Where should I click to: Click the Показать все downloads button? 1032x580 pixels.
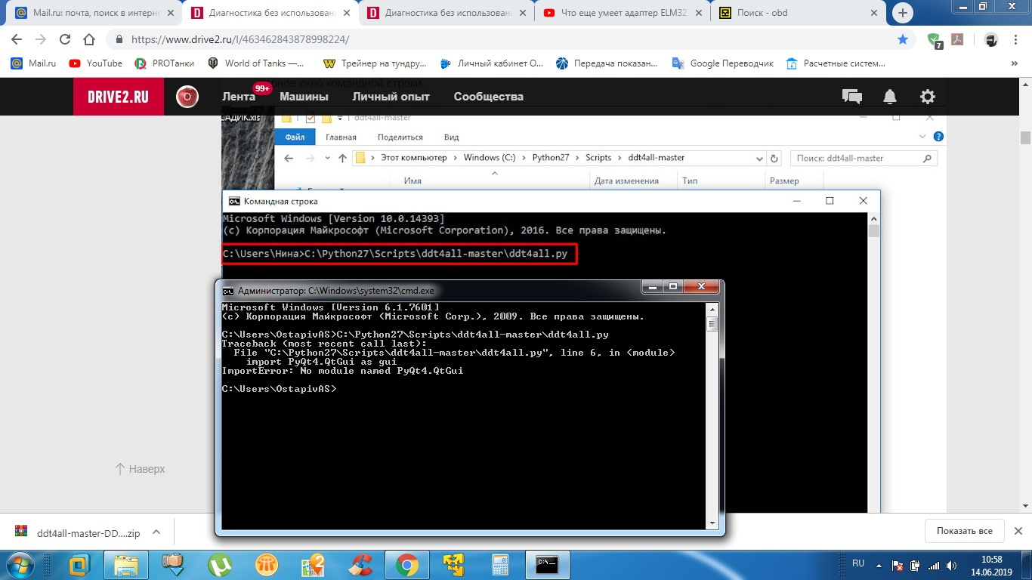tap(964, 531)
